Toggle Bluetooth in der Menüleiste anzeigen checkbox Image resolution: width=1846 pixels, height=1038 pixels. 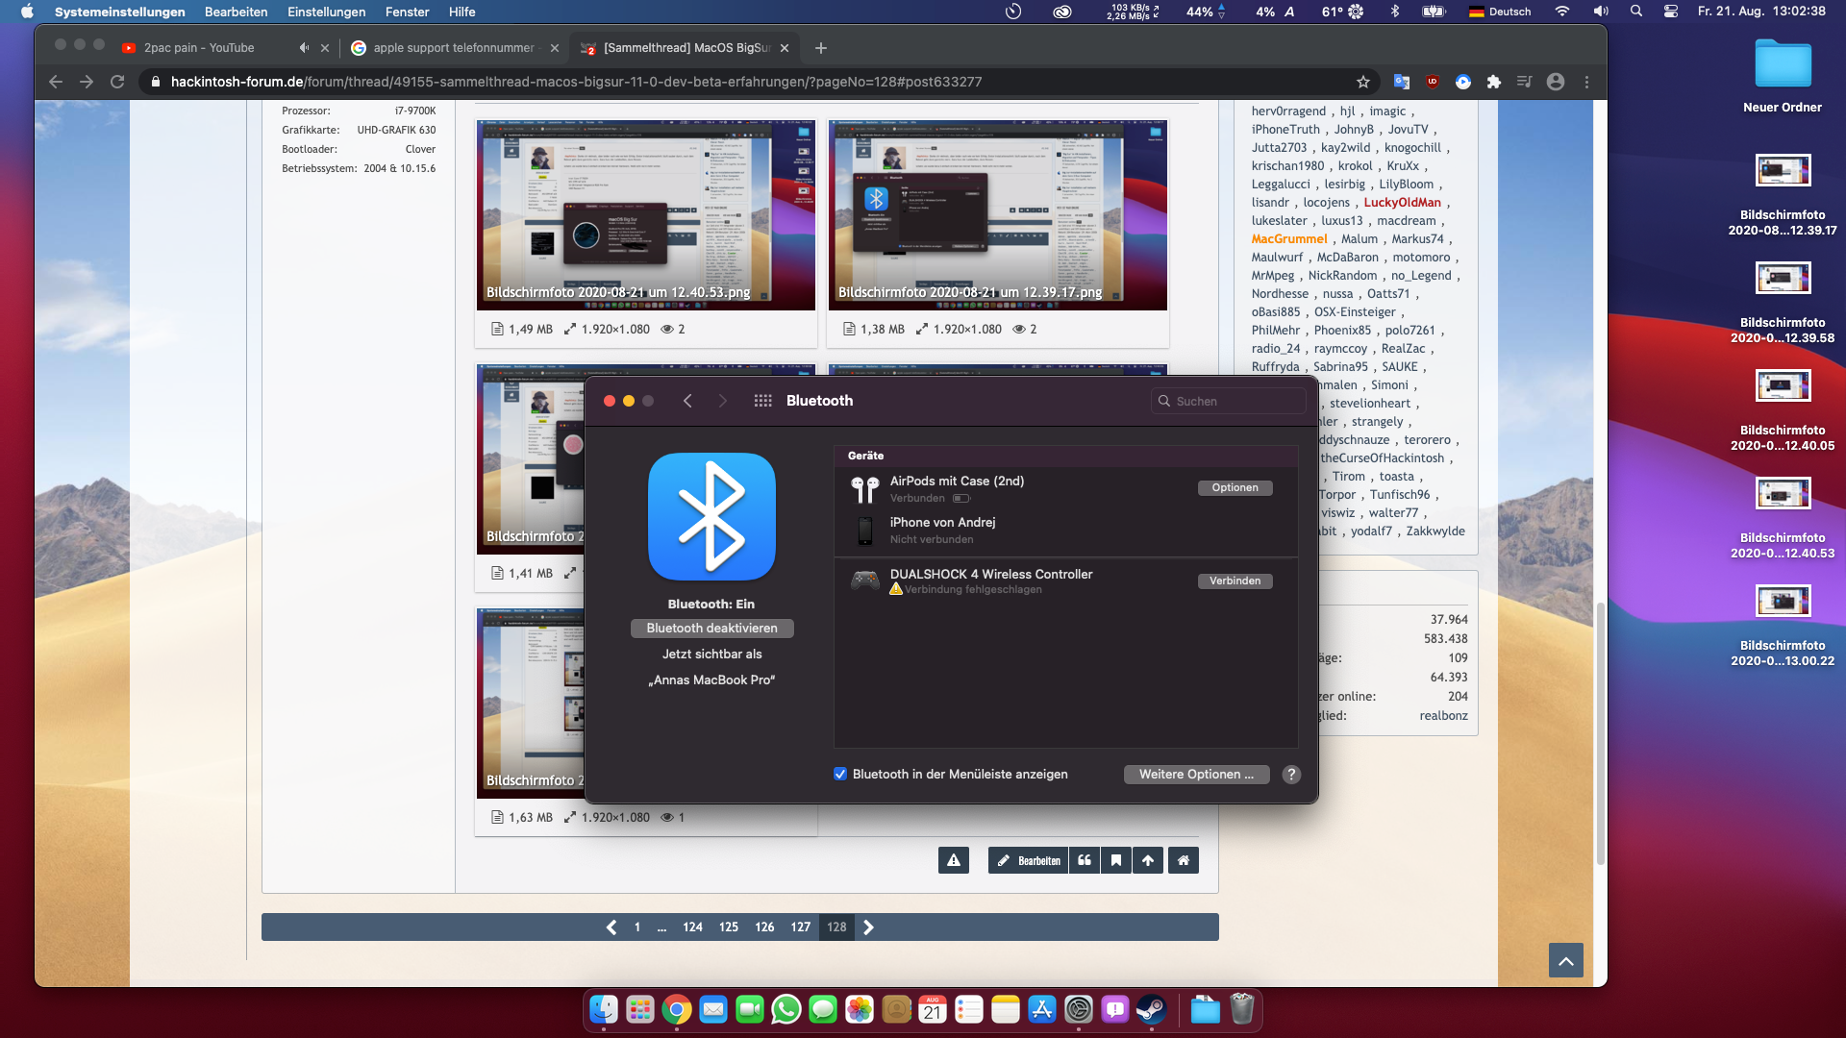pyautogui.click(x=840, y=774)
